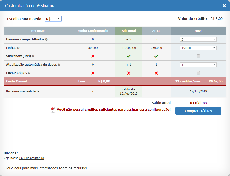Click help icon for Atualização automática de dados

tap(59, 65)
